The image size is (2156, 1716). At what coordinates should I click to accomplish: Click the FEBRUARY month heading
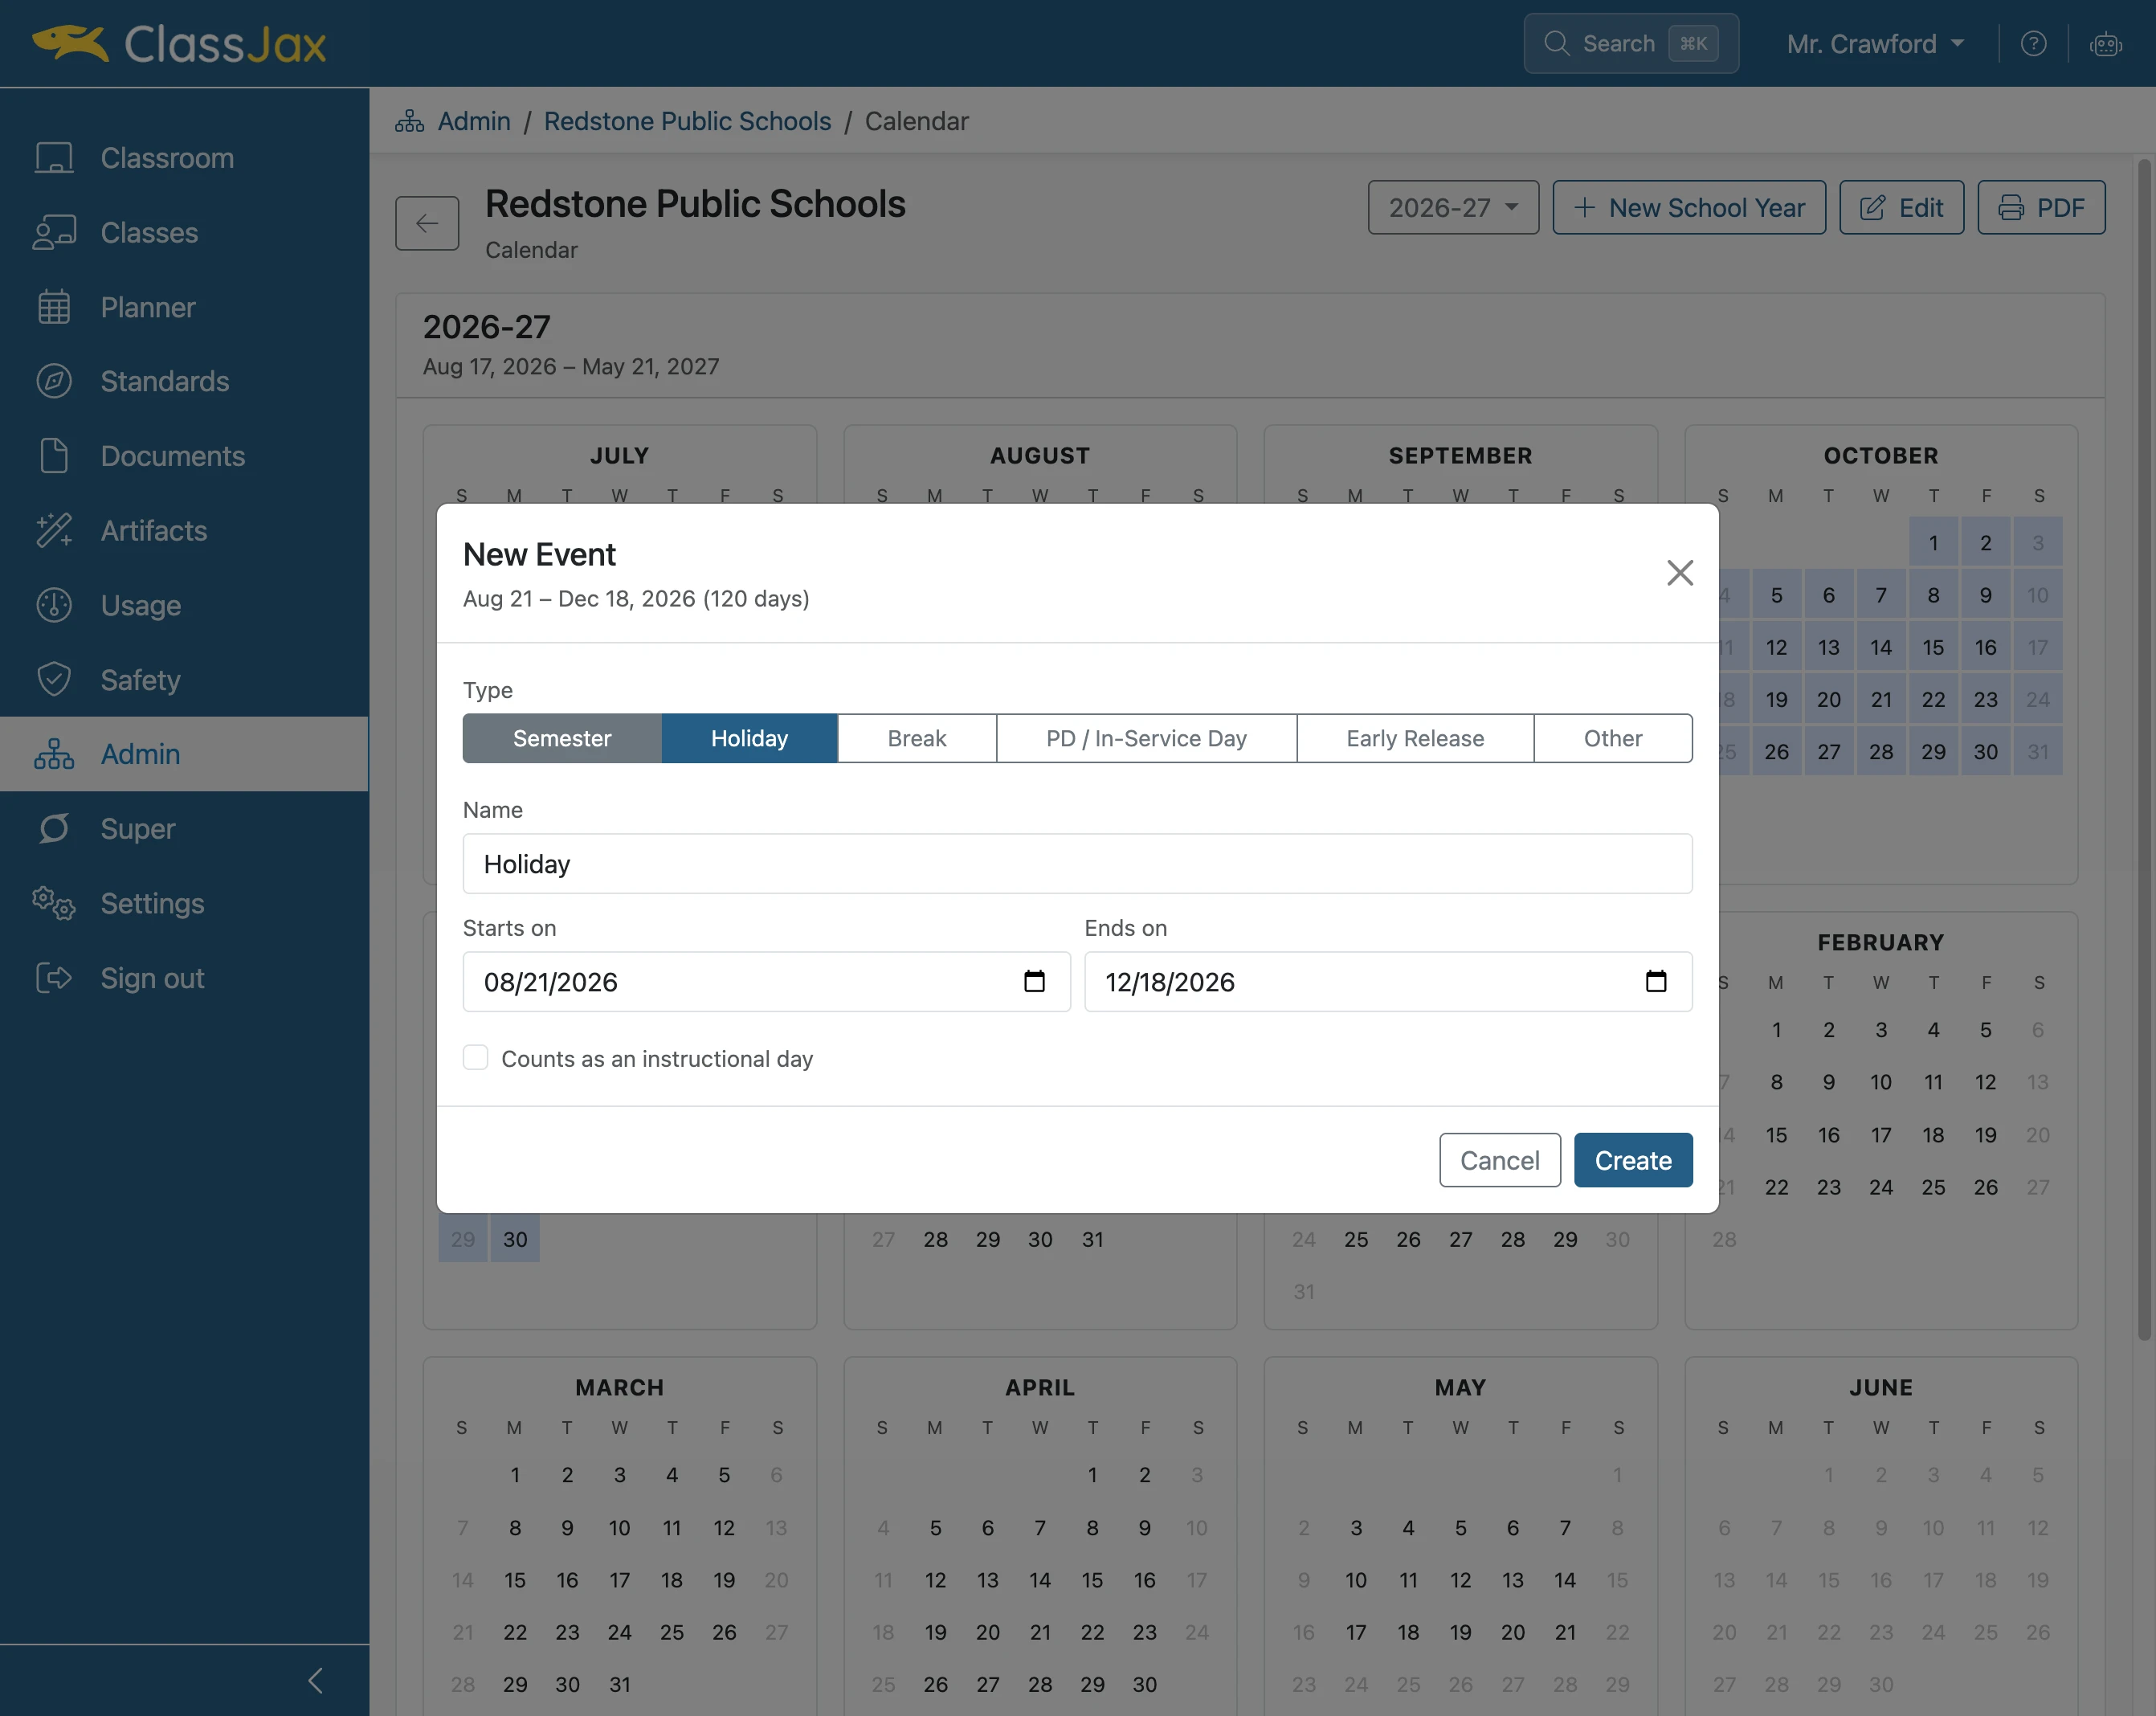pos(1881,943)
